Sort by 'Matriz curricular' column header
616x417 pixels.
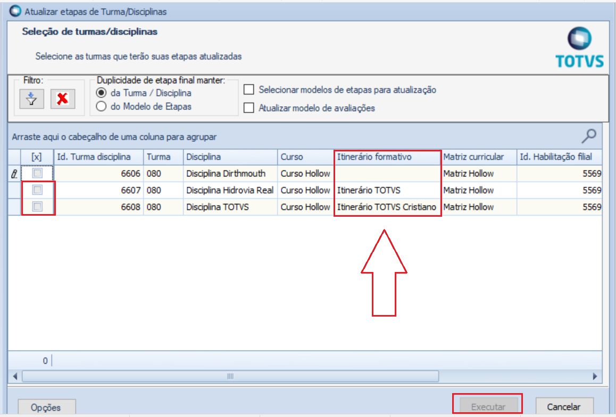point(479,157)
